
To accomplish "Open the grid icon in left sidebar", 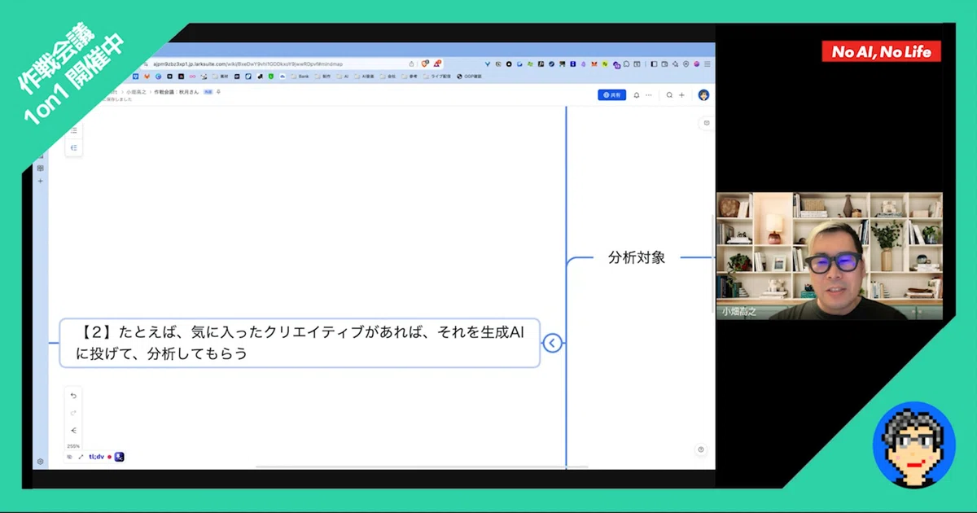I will coord(40,168).
